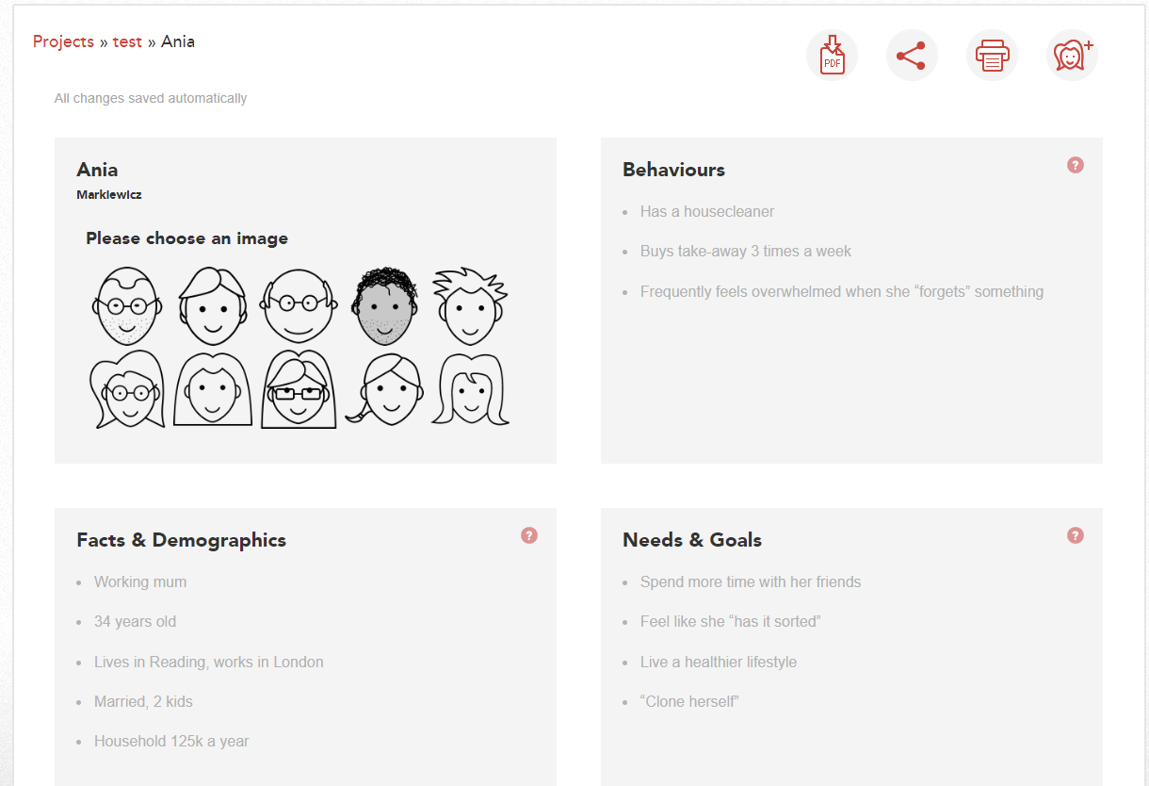The width and height of the screenshot is (1149, 786).
Task: Open the Needs & Goals help icon
Action: point(1075,535)
